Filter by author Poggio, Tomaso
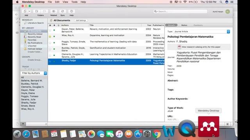The height and width of the screenshot is (140, 250). click(x=30, y=96)
